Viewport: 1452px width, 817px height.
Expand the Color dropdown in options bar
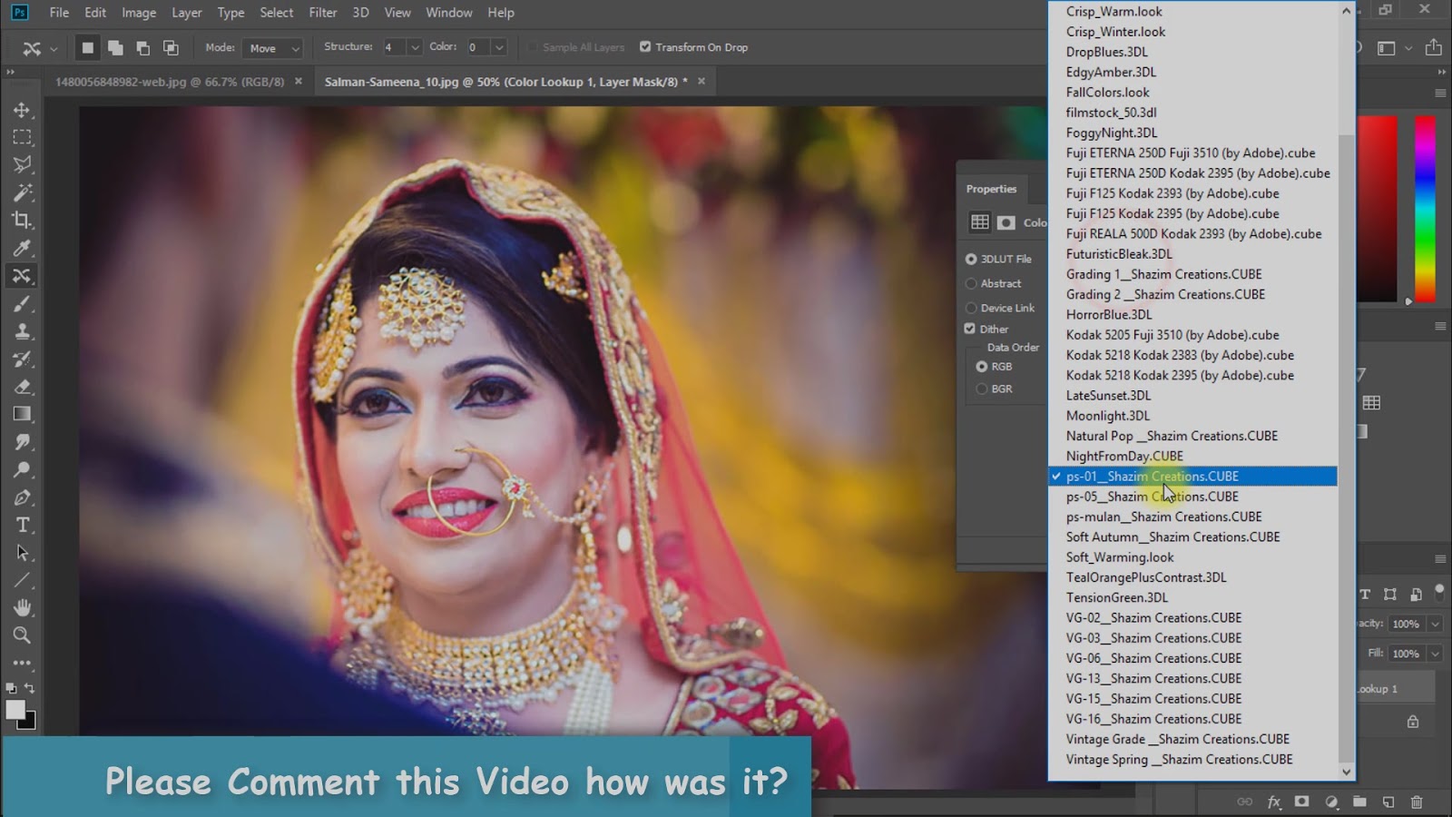pos(498,46)
